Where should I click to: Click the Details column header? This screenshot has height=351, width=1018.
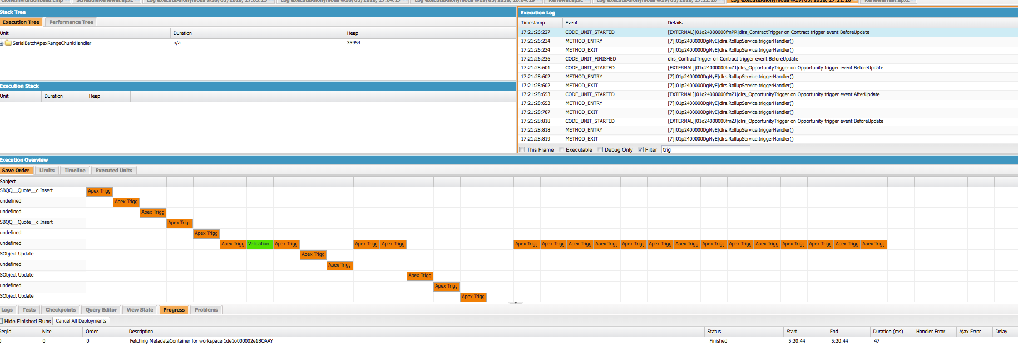841,23
